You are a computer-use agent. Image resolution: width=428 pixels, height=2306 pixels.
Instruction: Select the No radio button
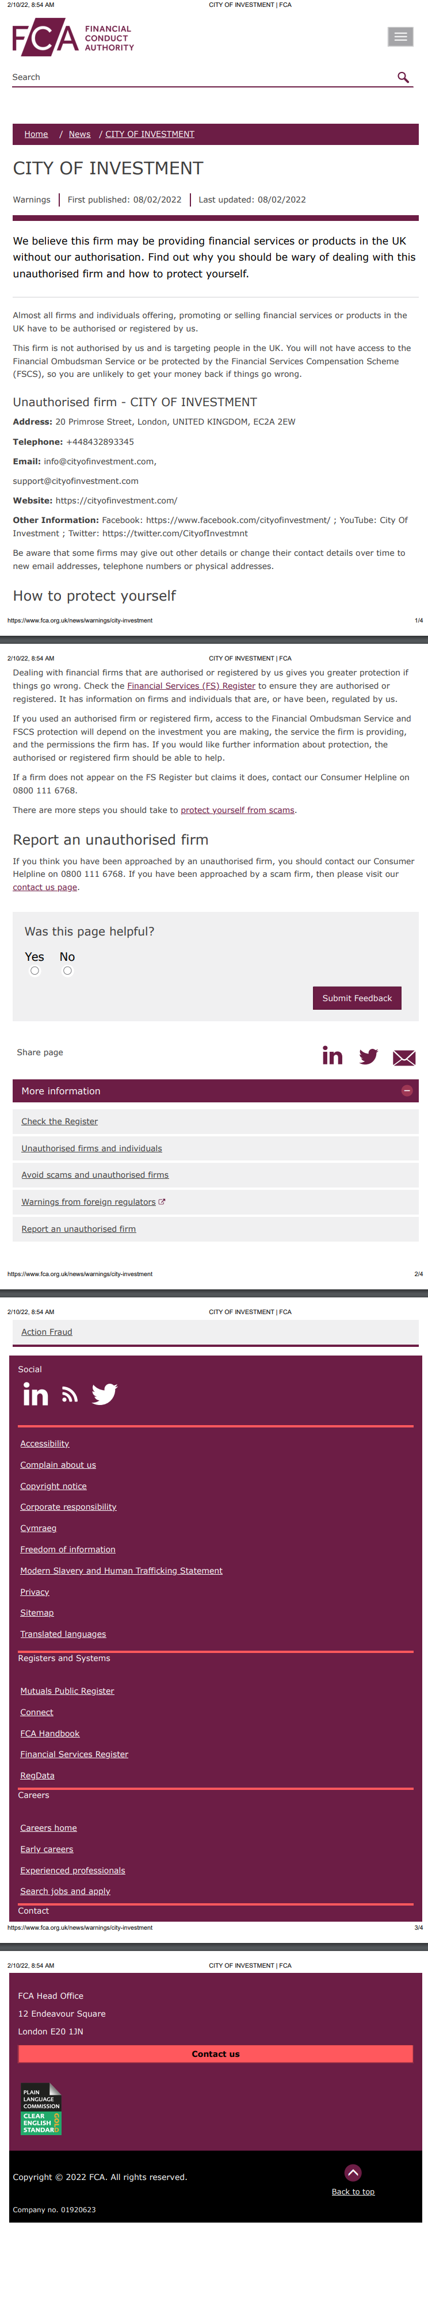67,971
